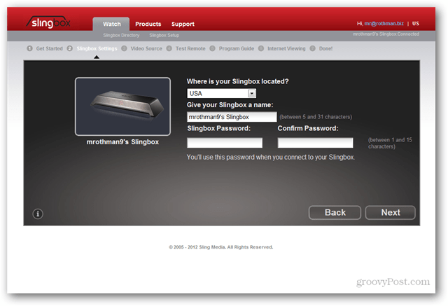
Task: Click the Confirm Password field
Action: (x=316, y=143)
